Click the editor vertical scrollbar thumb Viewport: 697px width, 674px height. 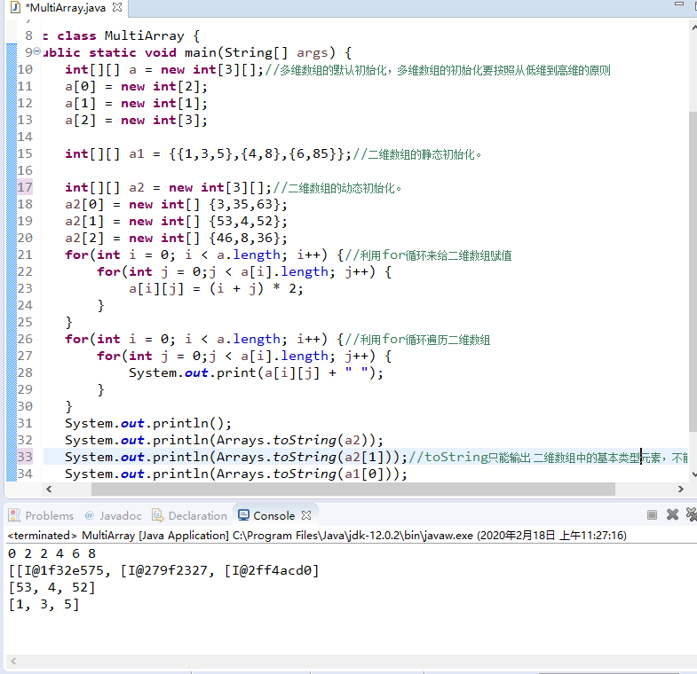[693, 270]
